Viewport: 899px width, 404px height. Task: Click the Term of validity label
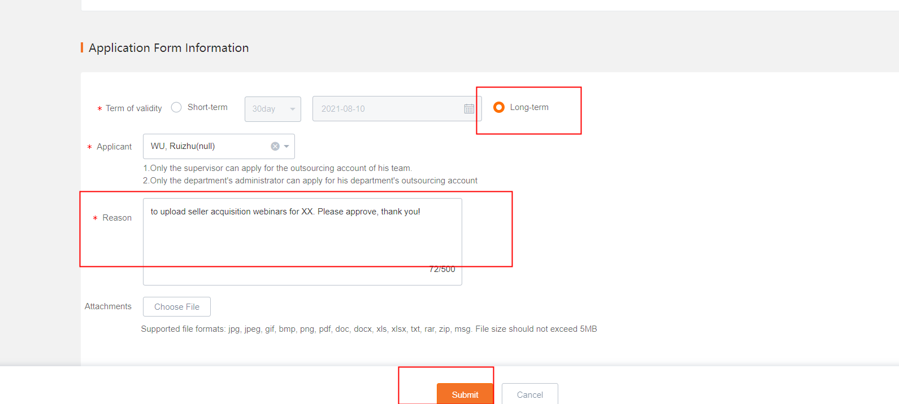click(134, 108)
